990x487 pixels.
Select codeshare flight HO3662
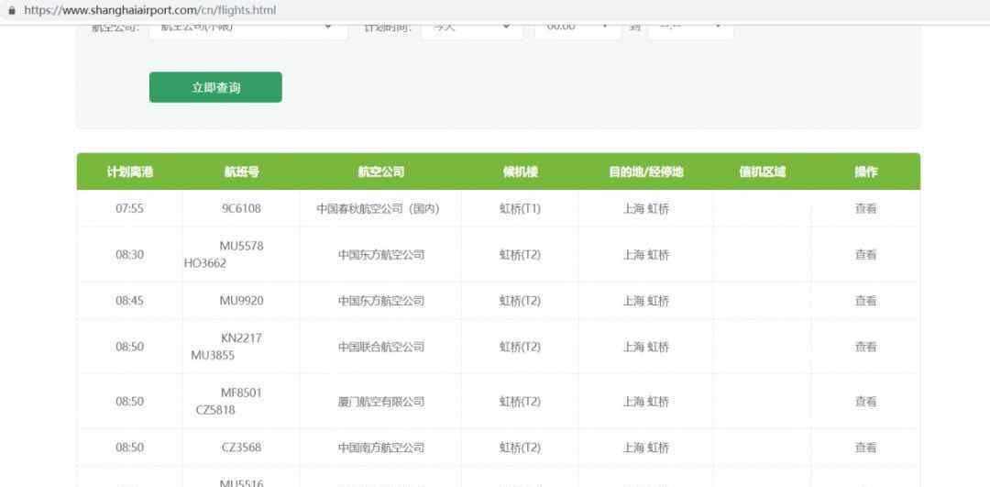click(204, 263)
